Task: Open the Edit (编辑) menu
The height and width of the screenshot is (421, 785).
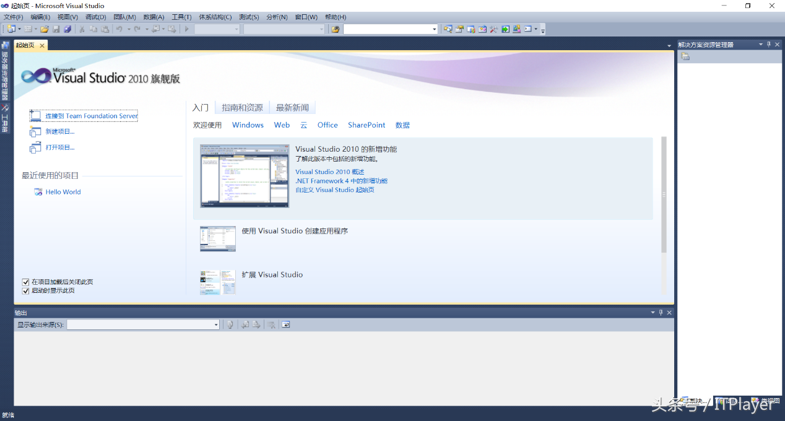Action: coord(40,17)
